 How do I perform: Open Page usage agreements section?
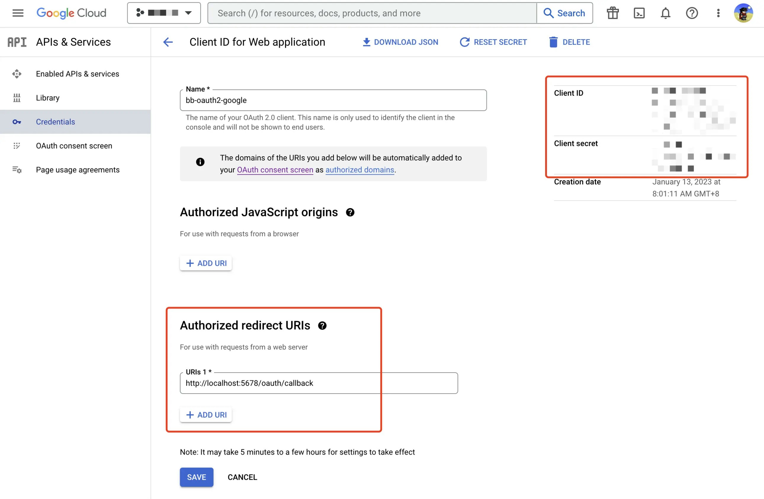tap(77, 169)
